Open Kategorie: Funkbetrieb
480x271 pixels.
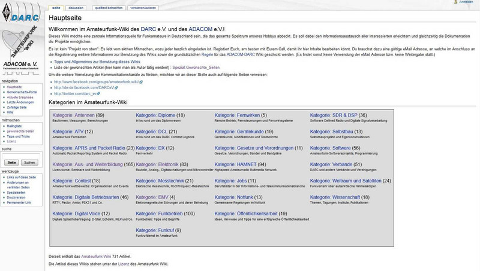point(159,214)
